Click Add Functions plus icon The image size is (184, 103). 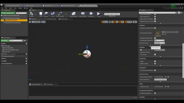tap(26, 54)
